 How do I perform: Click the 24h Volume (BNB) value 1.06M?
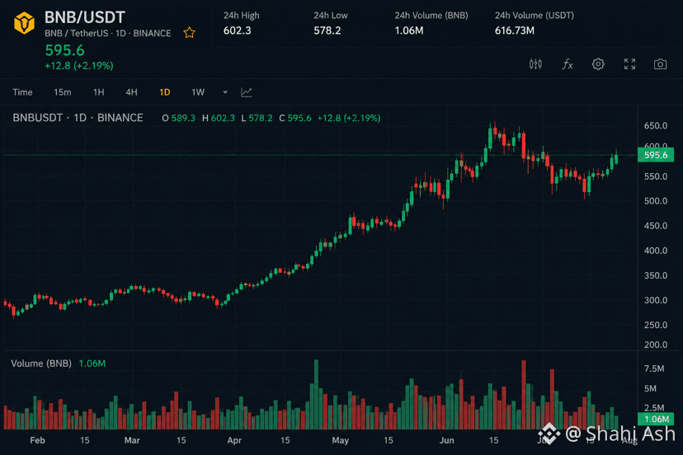click(409, 30)
